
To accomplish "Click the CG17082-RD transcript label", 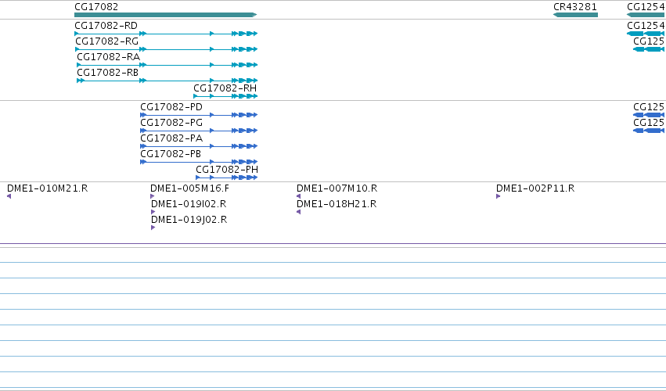I will point(106,26).
